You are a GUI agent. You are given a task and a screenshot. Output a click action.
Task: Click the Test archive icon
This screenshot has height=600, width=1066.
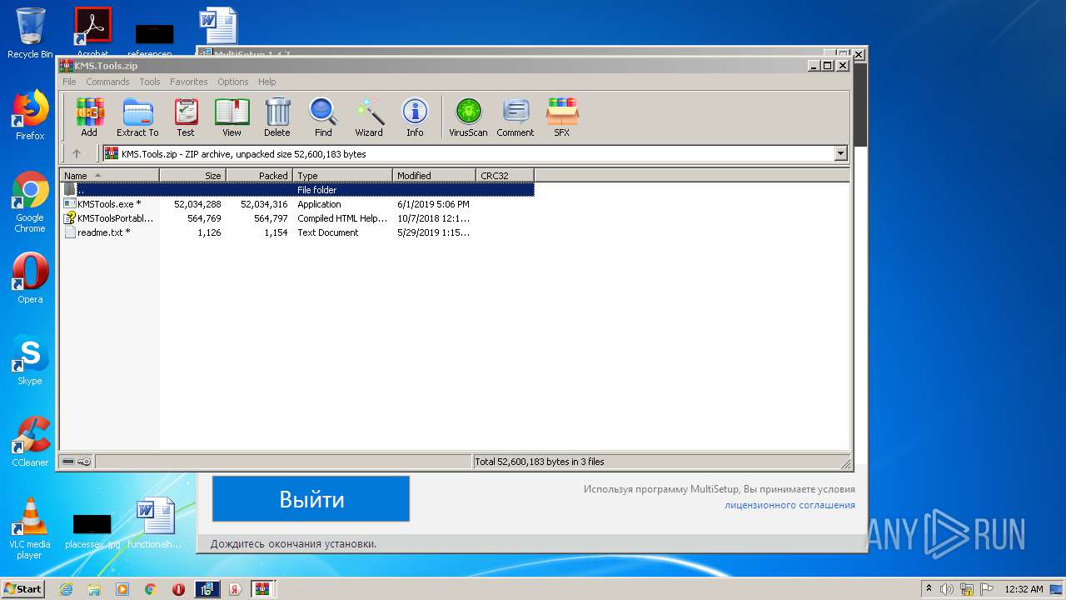(x=186, y=117)
